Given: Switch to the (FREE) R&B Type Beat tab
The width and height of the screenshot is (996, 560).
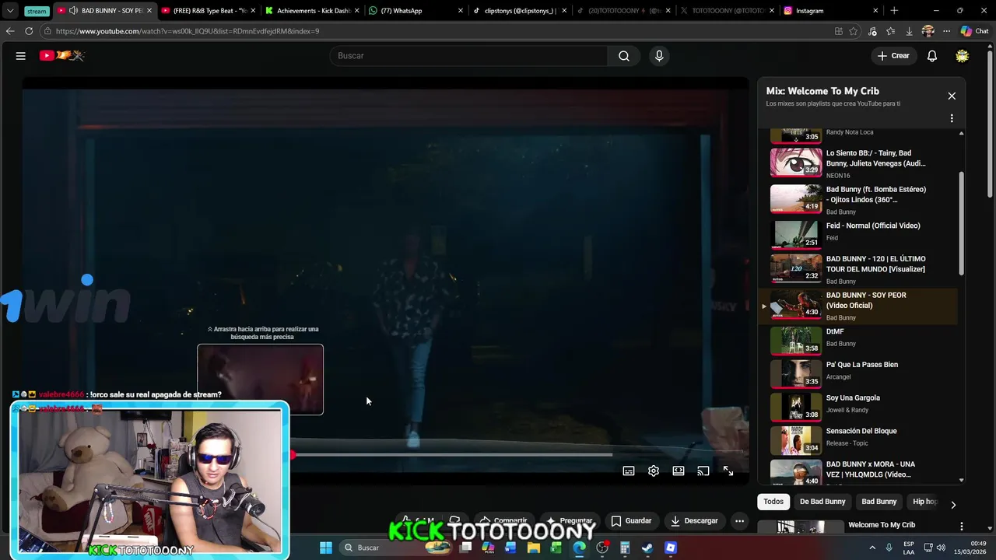Looking at the screenshot, I should (x=209, y=11).
